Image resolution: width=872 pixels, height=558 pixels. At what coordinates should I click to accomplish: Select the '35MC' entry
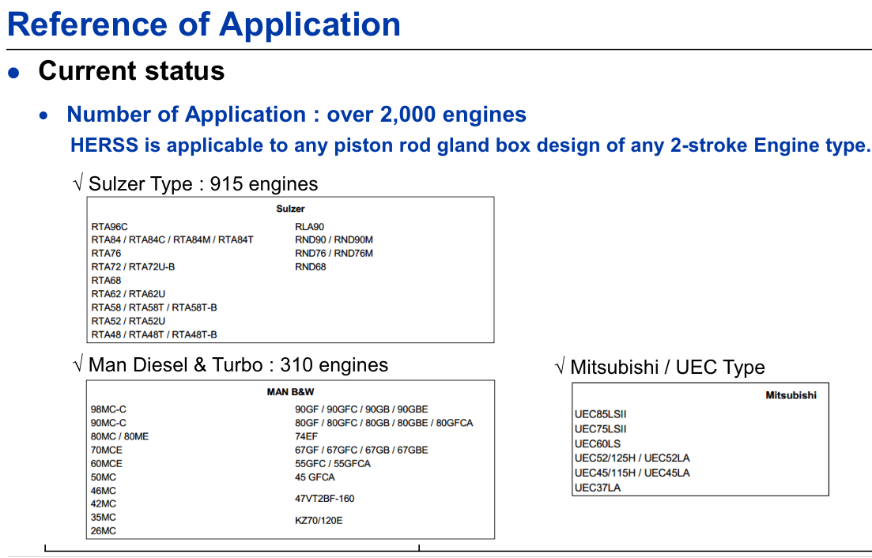[x=104, y=518]
